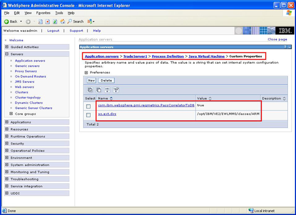Expand Operational Policies navigation group
The height and width of the screenshot is (215, 296).
pos(7,151)
